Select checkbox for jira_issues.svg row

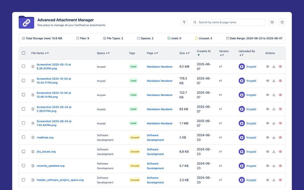[x=23, y=151]
